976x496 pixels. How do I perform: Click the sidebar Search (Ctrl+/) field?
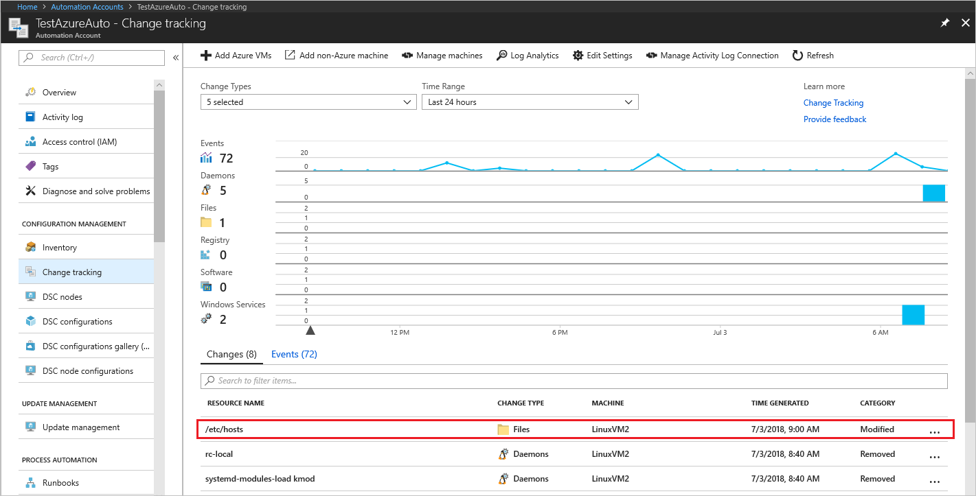pos(91,58)
